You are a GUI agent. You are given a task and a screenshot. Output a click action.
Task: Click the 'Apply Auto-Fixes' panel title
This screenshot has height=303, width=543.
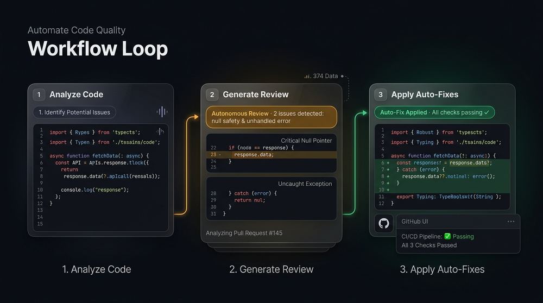425,94
